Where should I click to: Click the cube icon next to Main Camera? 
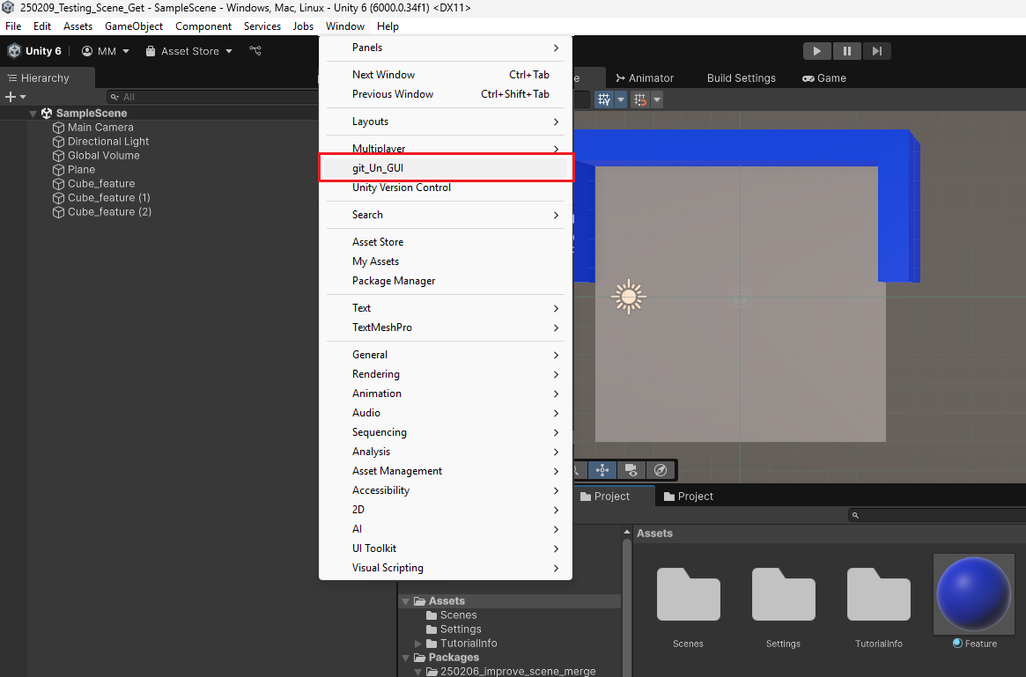coord(58,128)
